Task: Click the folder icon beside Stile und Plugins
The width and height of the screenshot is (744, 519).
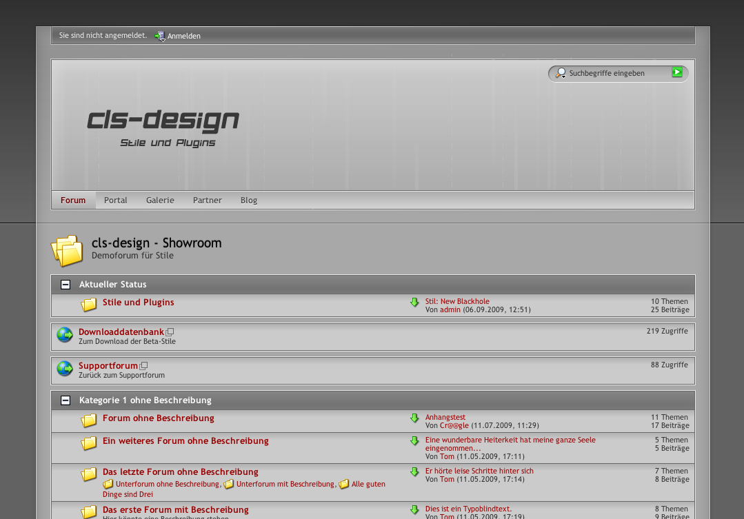Action: [x=89, y=305]
